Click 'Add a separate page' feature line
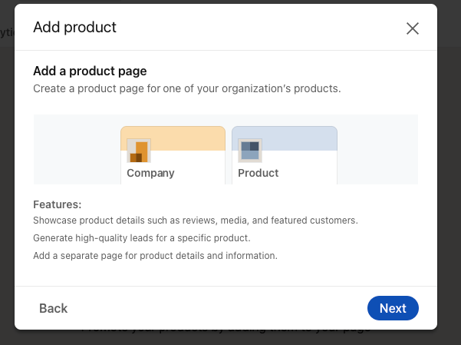Viewport: 461px width, 345px height. click(155, 256)
